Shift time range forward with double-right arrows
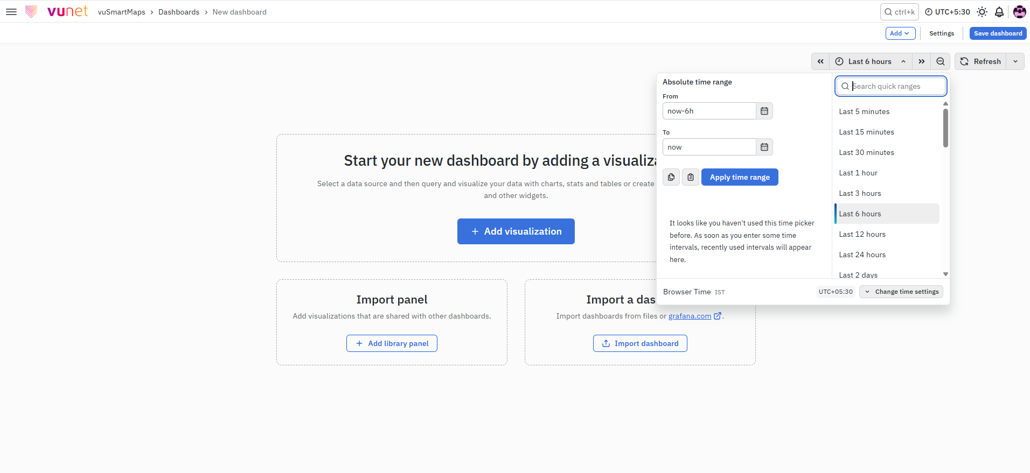The height and width of the screenshot is (473, 1030). [922, 61]
